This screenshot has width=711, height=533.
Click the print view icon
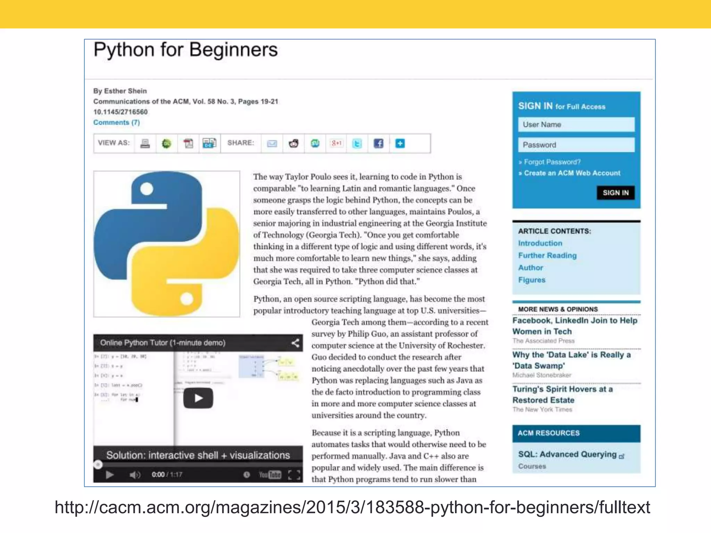pos(145,143)
